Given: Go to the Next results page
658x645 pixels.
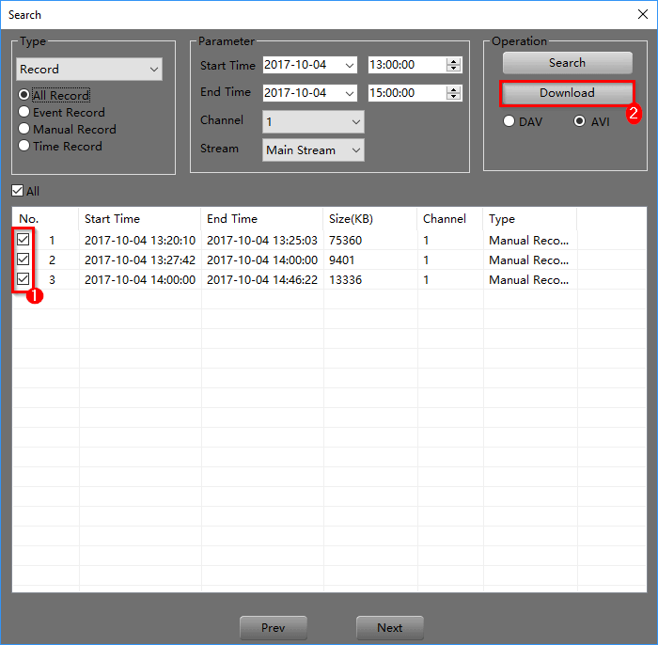Looking at the screenshot, I should (x=389, y=628).
